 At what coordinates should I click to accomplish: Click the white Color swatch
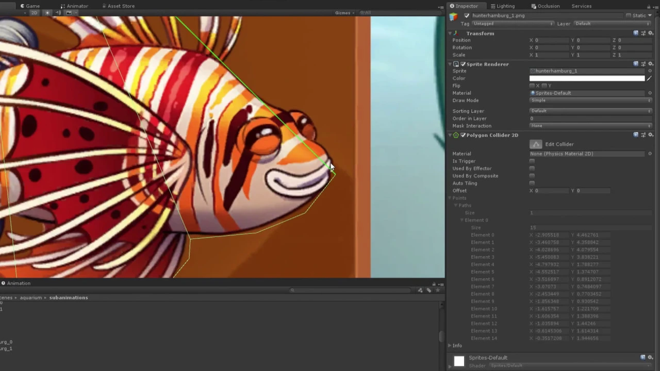587,78
